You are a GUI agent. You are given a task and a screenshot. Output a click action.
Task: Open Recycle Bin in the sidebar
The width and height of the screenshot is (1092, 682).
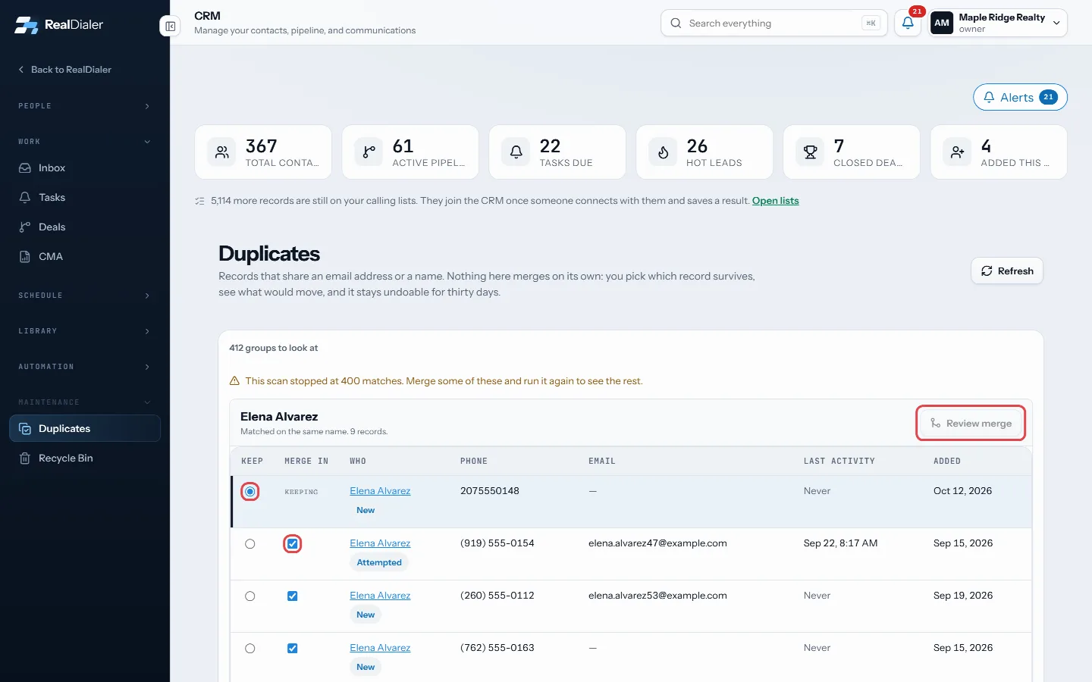click(85, 458)
